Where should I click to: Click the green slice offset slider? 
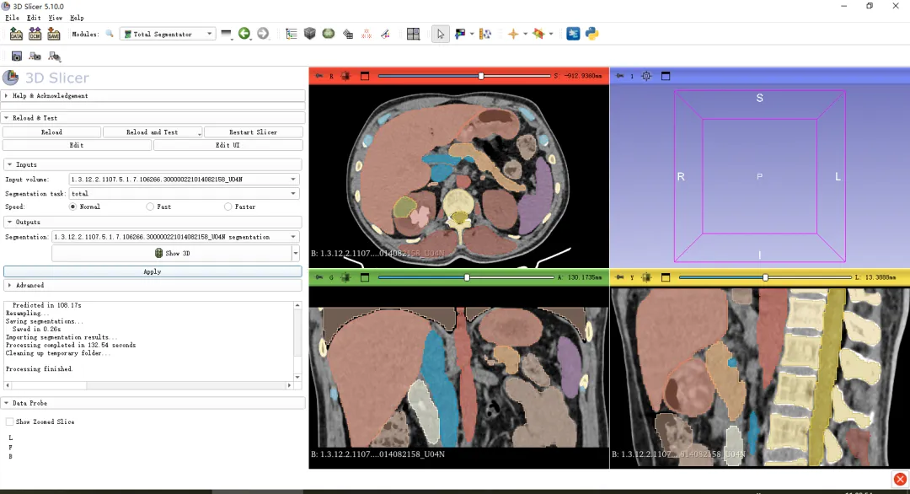click(467, 277)
